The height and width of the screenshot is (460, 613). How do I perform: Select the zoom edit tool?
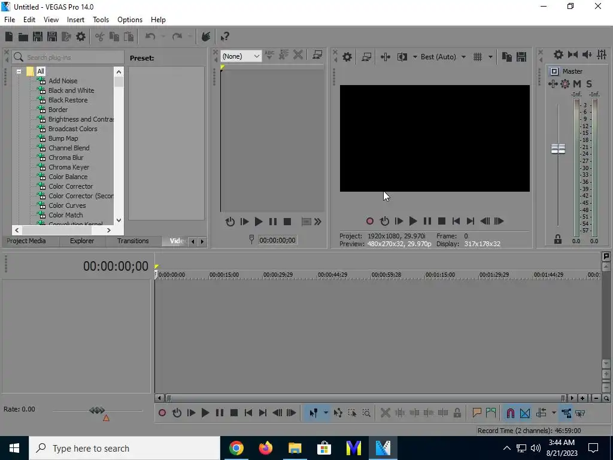[x=366, y=413]
